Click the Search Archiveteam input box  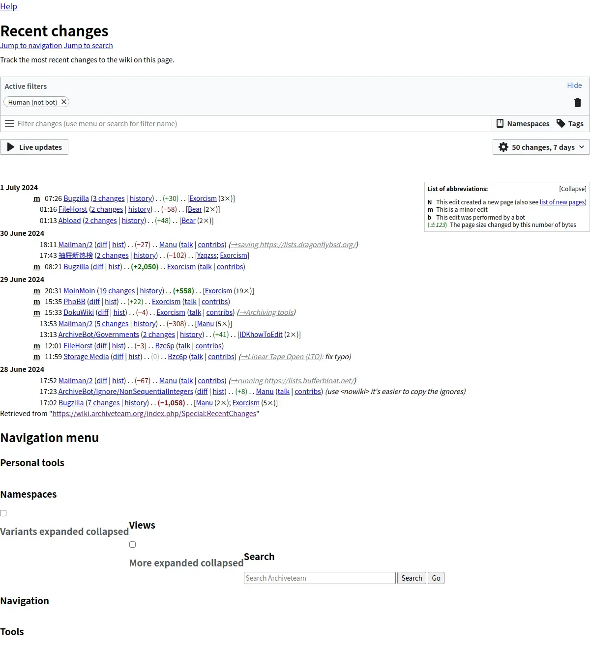[320, 578]
